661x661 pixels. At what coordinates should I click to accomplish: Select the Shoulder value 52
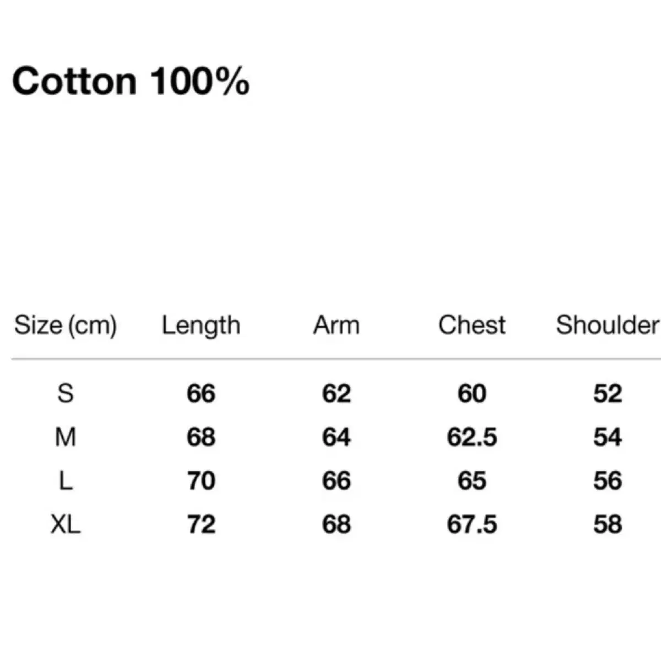[607, 393]
